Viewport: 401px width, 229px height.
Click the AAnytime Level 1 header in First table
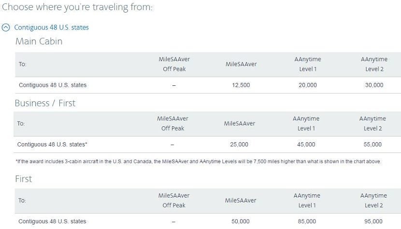307,201
